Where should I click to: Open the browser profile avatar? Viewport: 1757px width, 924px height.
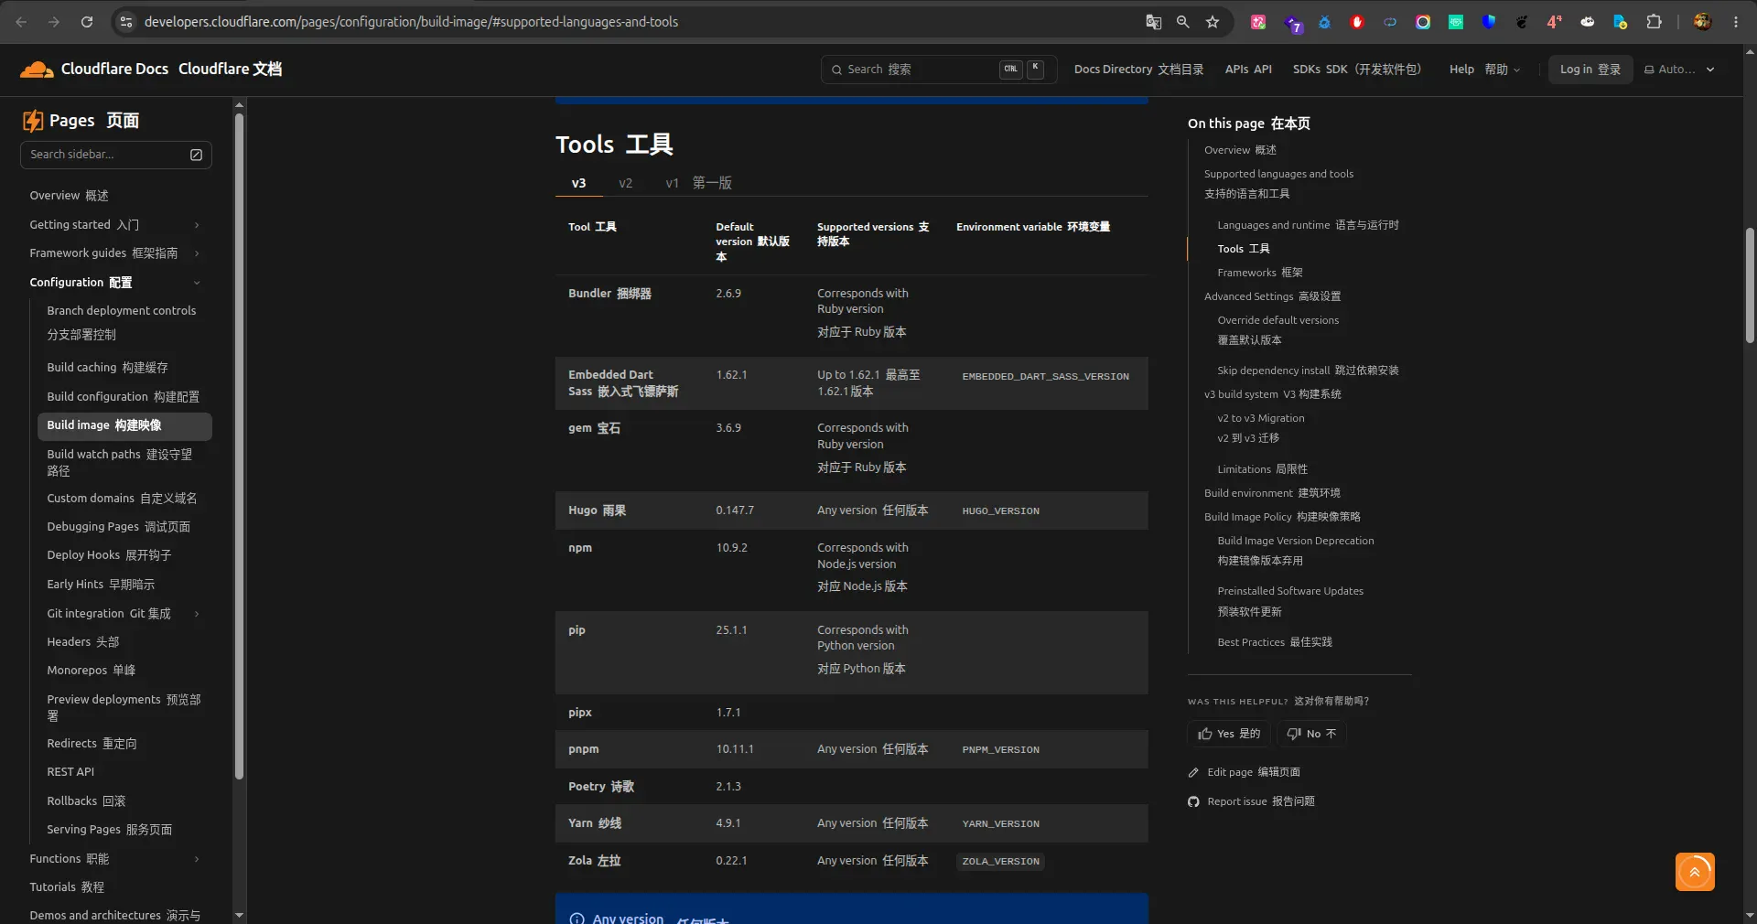pyautogui.click(x=1702, y=22)
